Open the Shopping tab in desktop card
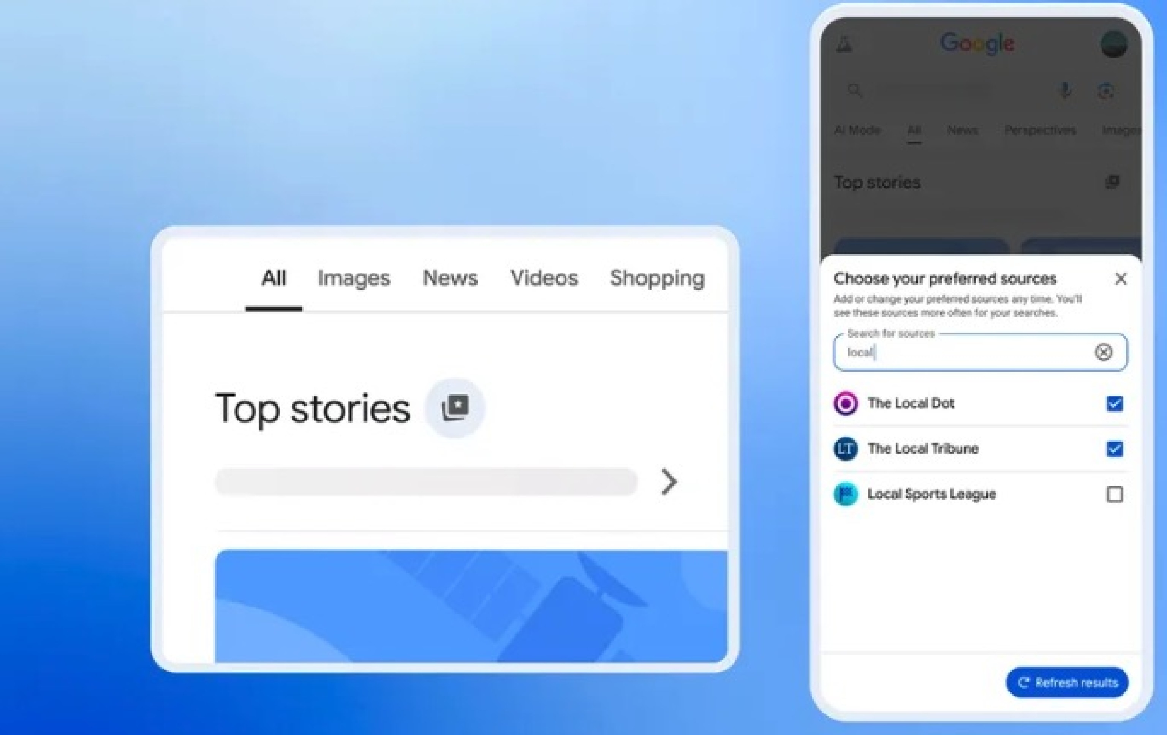The image size is (1167, 735). click(x=657, y=279)
